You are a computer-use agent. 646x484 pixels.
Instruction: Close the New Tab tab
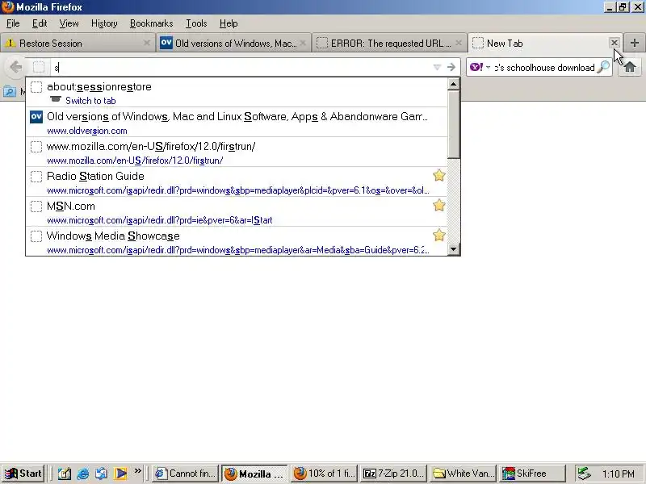click(x=615, y=43)
